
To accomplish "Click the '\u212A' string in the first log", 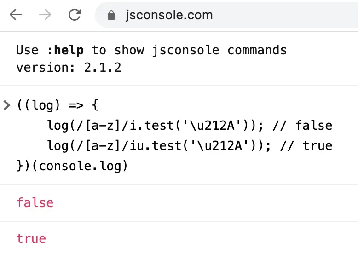I will (212, 126).
